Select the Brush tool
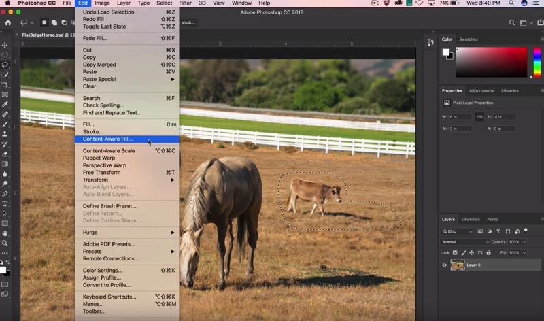Screen dimensions: 544x321 pos(5,124)
